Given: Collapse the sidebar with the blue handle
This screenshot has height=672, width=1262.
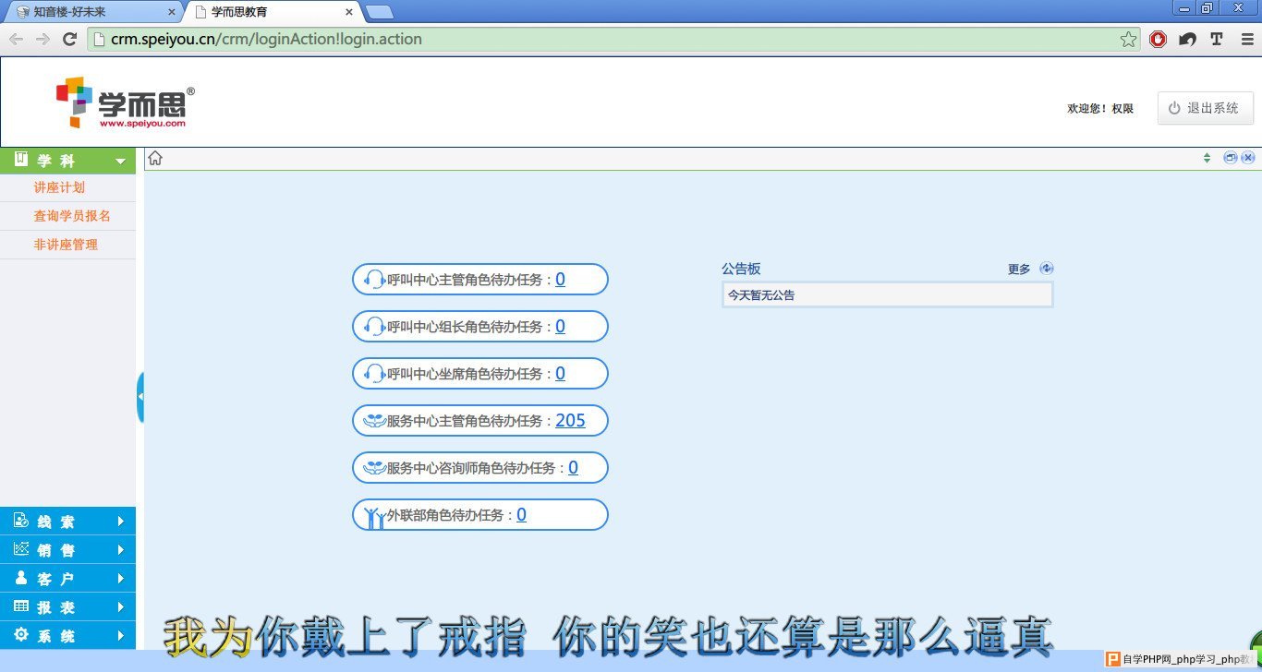Looking at the screenshot, I should pyautogui.click(x=140, y=397).
